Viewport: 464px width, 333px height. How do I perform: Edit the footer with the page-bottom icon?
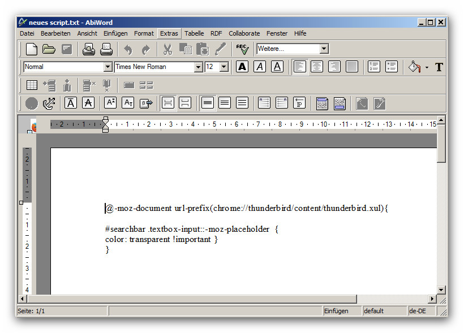340,103
